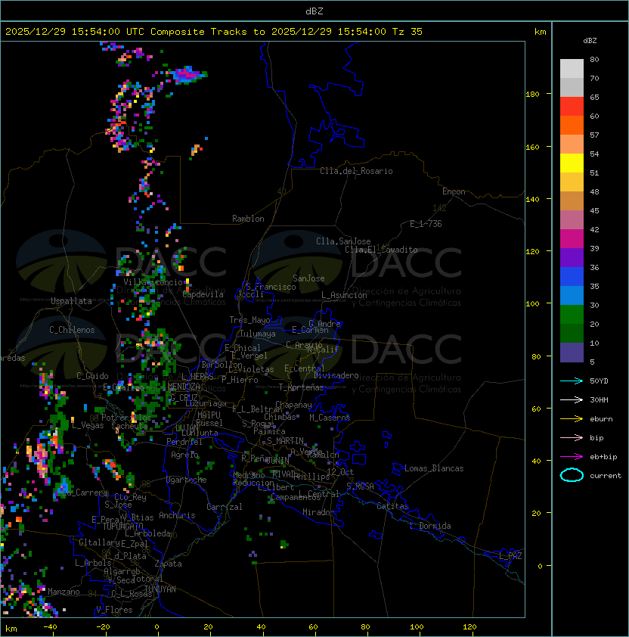Viewport: 629px width, 637px height.
Task: Click the 'V_Flores' place label
Action: coord(114,610)
